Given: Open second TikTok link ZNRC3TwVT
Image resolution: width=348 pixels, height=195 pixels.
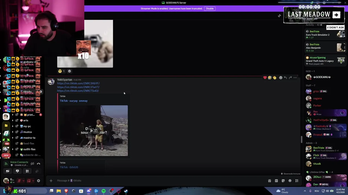Looking at the screenshot, I should click(x=78, y=87).
